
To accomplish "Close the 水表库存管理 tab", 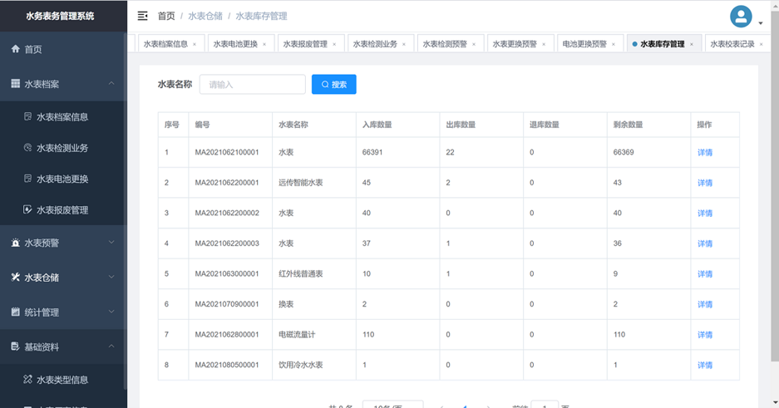I will [x=692, y=45].
